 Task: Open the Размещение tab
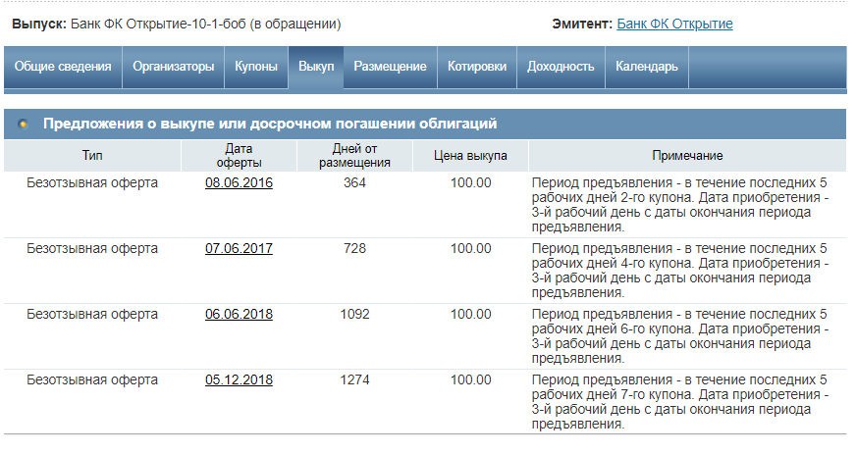[x=390, y=67]
